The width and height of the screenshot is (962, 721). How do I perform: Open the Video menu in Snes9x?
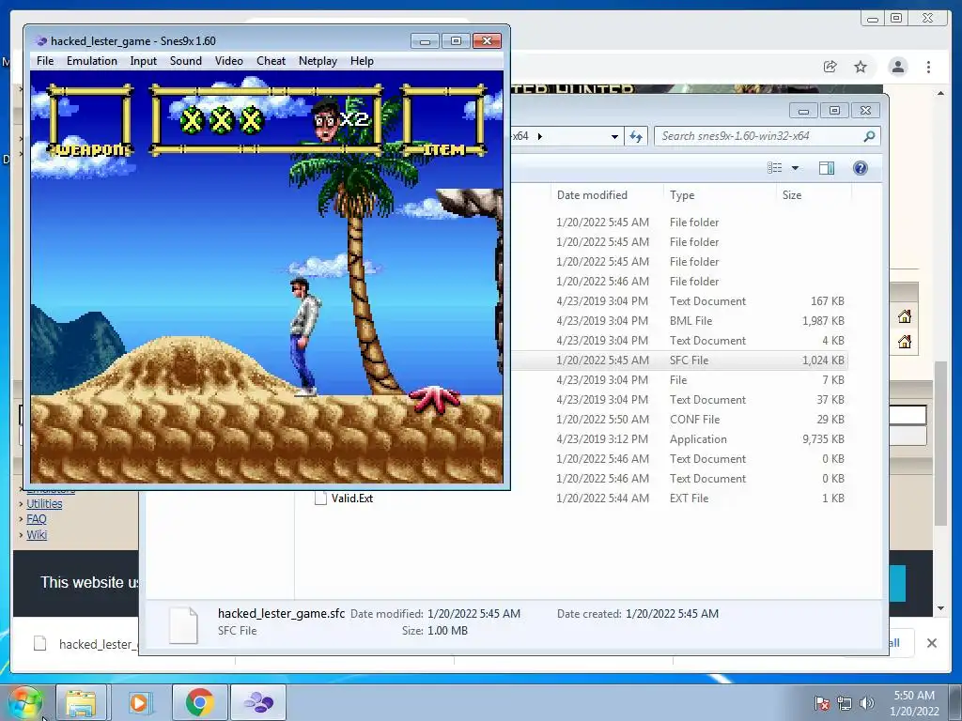[229, 61]
